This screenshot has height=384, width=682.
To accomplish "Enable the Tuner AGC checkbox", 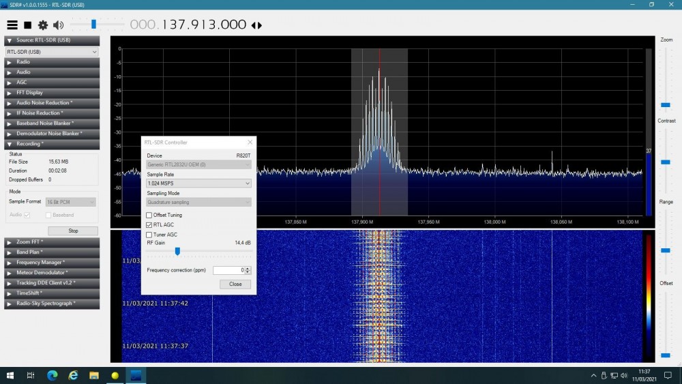I will click(x=149, y=235).
